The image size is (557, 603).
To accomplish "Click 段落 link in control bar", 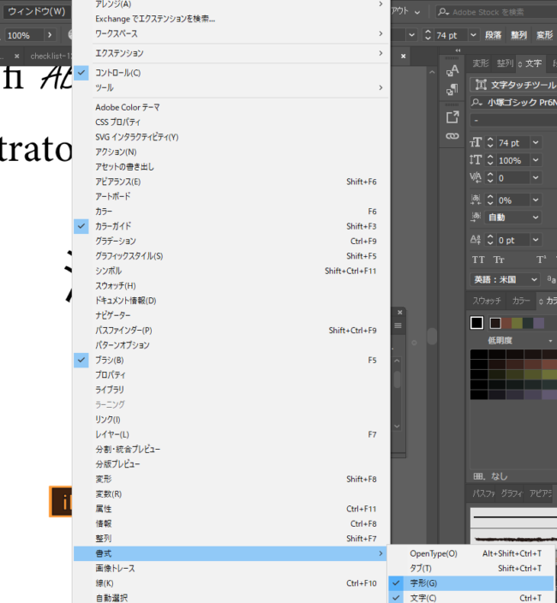I will [493, 35].
